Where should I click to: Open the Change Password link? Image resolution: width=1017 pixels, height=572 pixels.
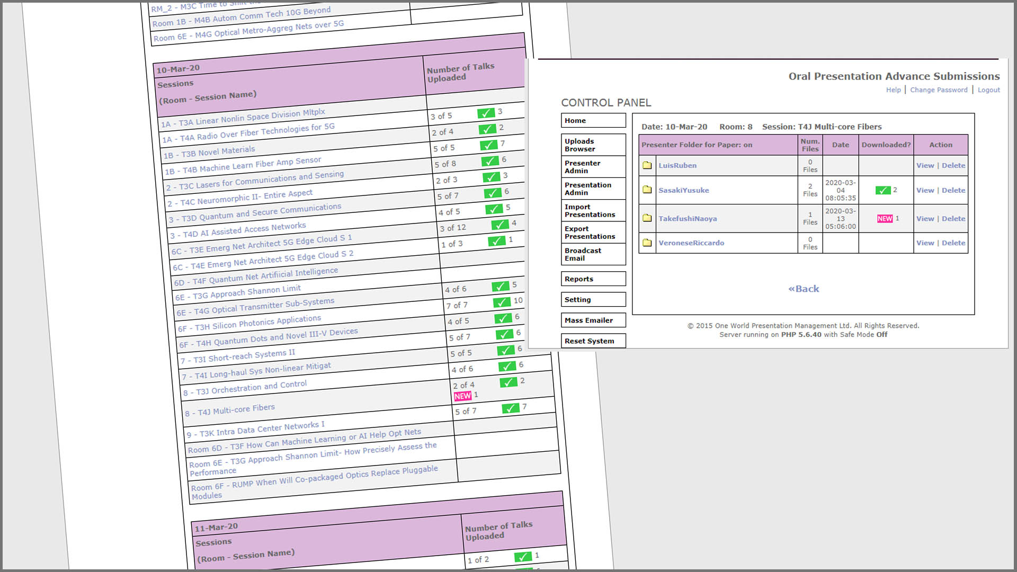point(938,90)
